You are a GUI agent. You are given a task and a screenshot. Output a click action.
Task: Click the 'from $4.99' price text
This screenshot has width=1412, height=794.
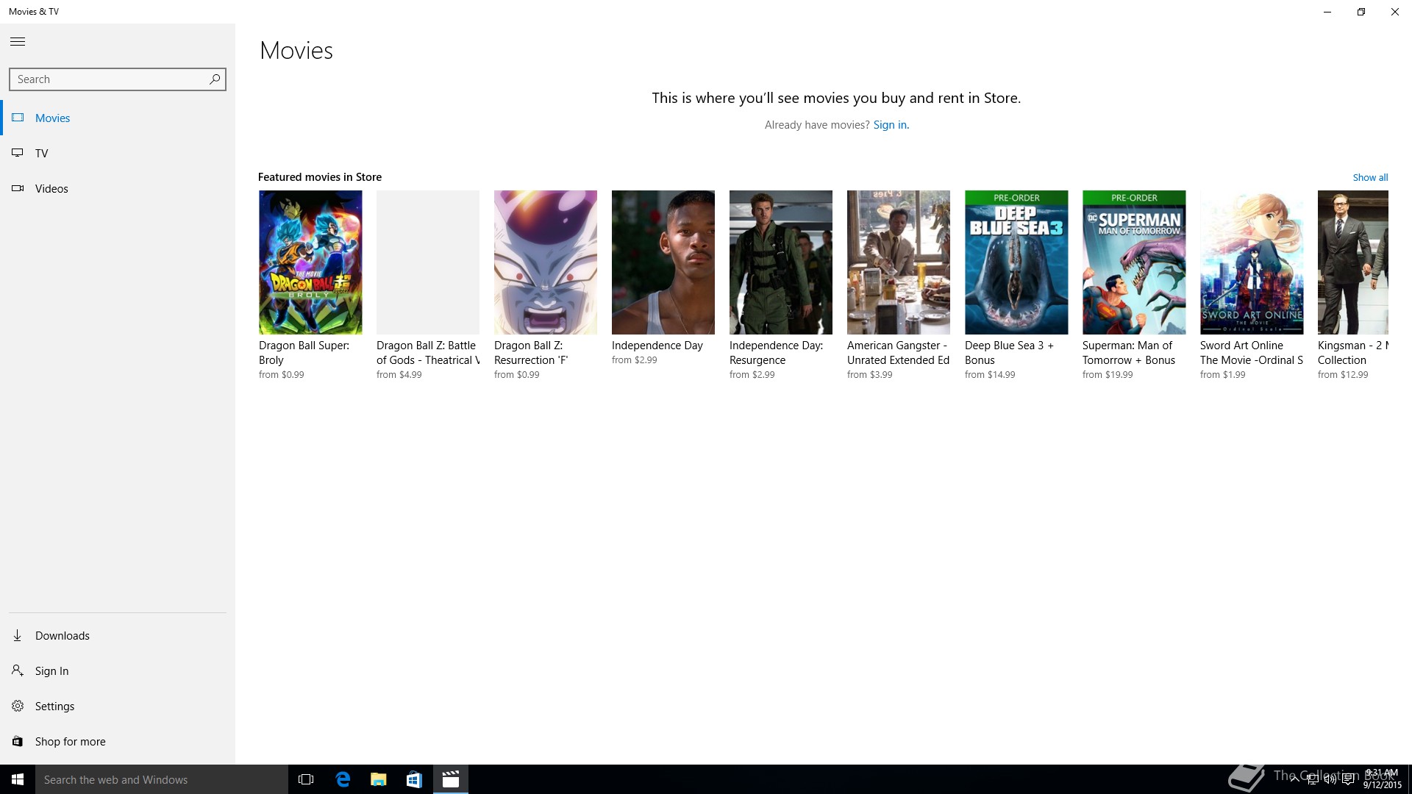pyautogui.click(x=399, y=375)
